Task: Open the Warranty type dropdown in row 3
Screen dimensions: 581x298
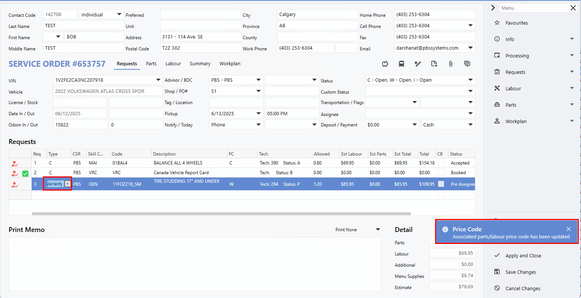Action: point(68,184)
